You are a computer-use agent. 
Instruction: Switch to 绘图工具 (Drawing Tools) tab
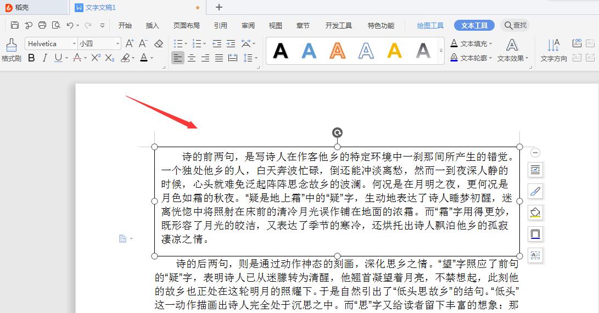tap(430, 25)
